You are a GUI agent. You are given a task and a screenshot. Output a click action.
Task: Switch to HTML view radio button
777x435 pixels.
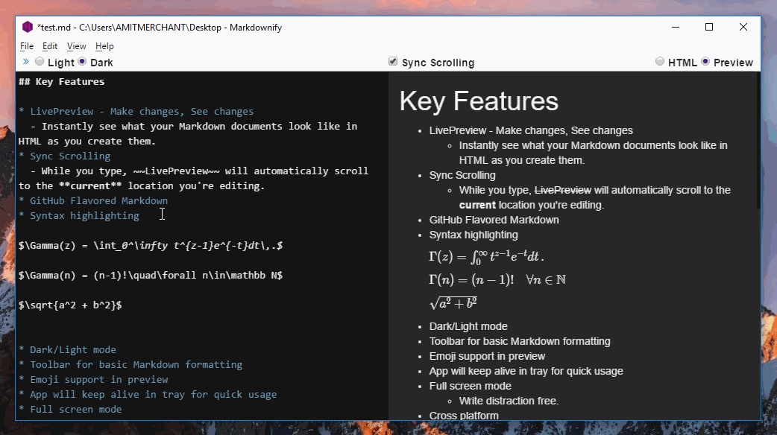[x=660, y=62]
